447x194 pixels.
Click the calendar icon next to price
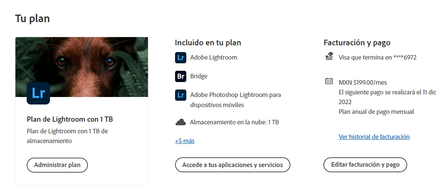pos(329,81)
